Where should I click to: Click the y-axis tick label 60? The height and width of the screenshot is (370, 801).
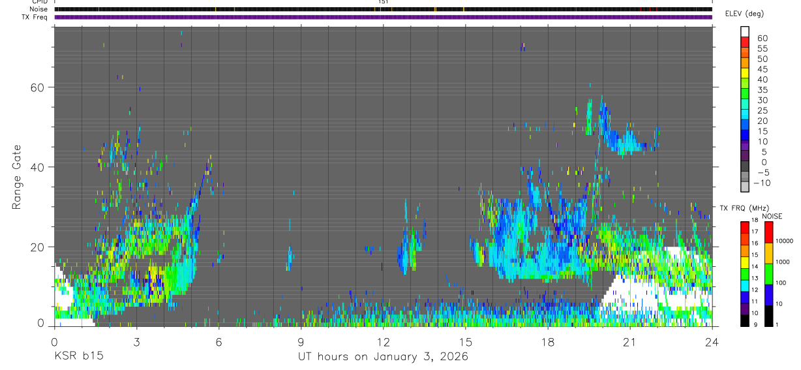[x=38, y=87]
